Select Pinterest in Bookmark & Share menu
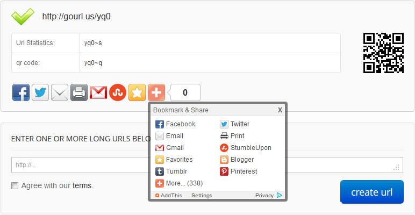415x215 pixels. point(243,171)
